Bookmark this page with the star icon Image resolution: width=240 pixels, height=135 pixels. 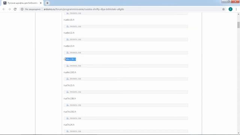tap(223, 9)
